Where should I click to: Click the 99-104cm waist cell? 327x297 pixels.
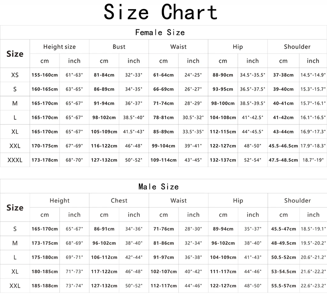coord(163,146)
